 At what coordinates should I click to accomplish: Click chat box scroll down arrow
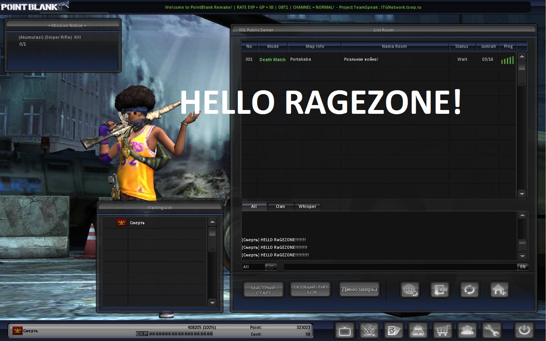pos(523,256)
